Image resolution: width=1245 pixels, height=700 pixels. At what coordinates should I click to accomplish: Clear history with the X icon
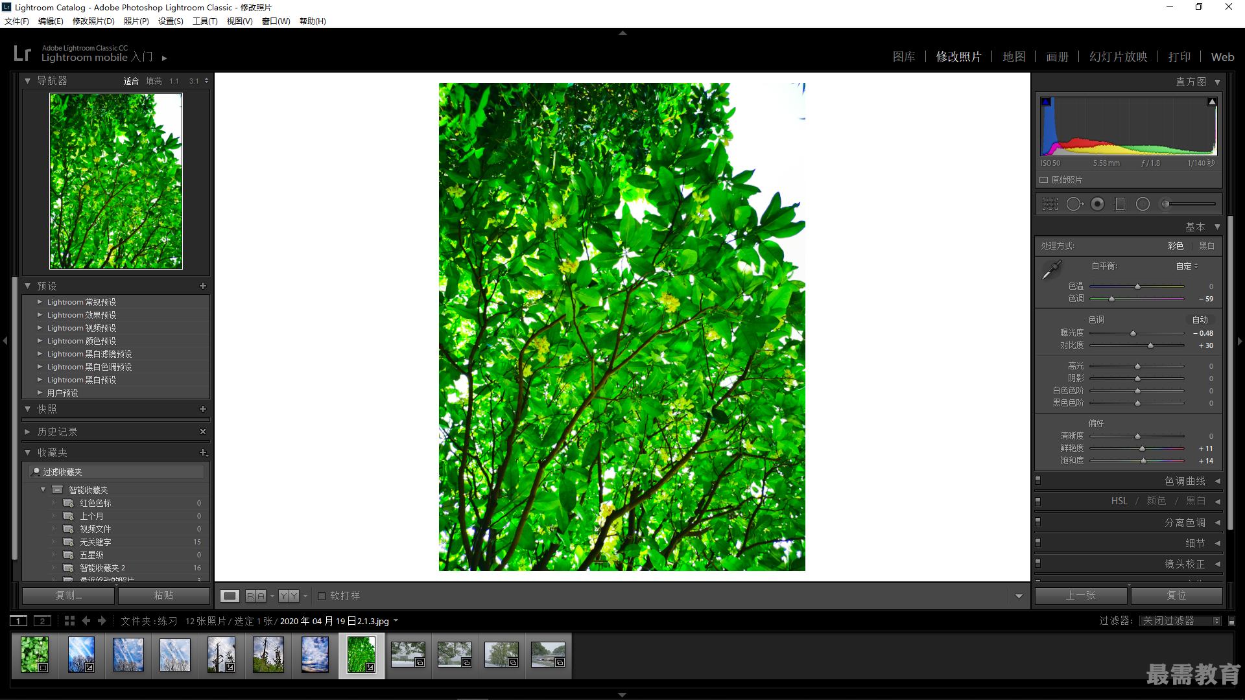(203, 432)
